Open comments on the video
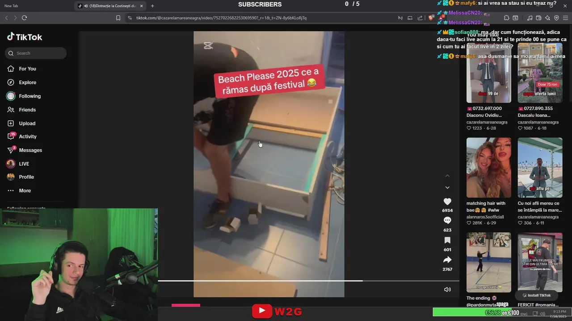The image size is (572, 321). [447, 221]
